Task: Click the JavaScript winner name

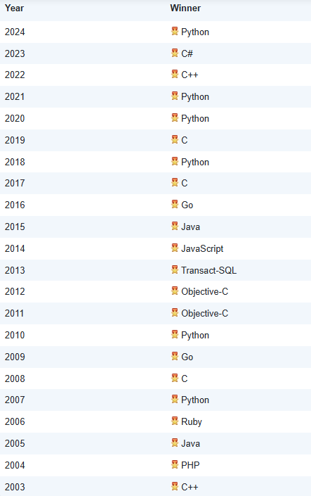Action: point(202,249)
